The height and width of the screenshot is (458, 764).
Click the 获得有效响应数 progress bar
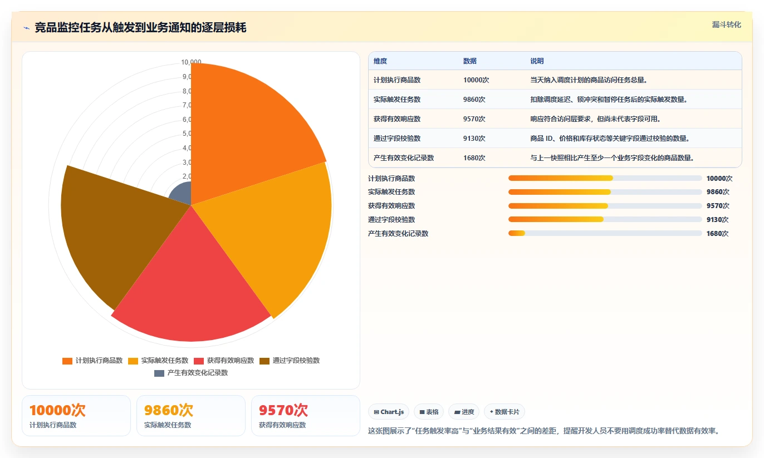click(605, 206)
